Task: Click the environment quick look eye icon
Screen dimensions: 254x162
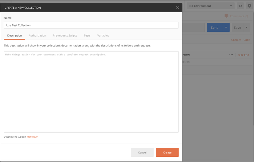Action: click(240, 6)
